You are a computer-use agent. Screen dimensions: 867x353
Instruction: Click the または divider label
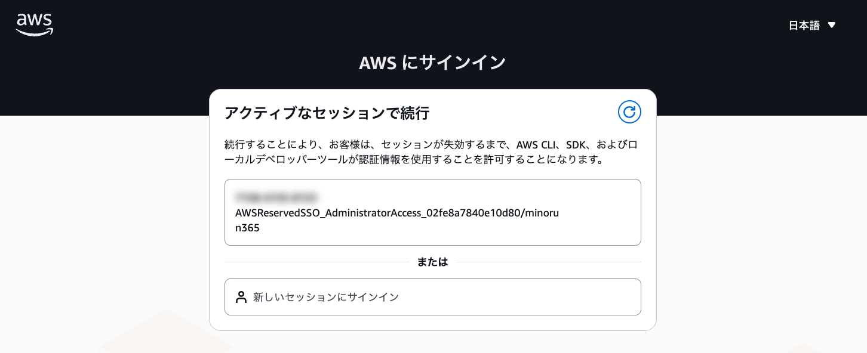(433, 262)
